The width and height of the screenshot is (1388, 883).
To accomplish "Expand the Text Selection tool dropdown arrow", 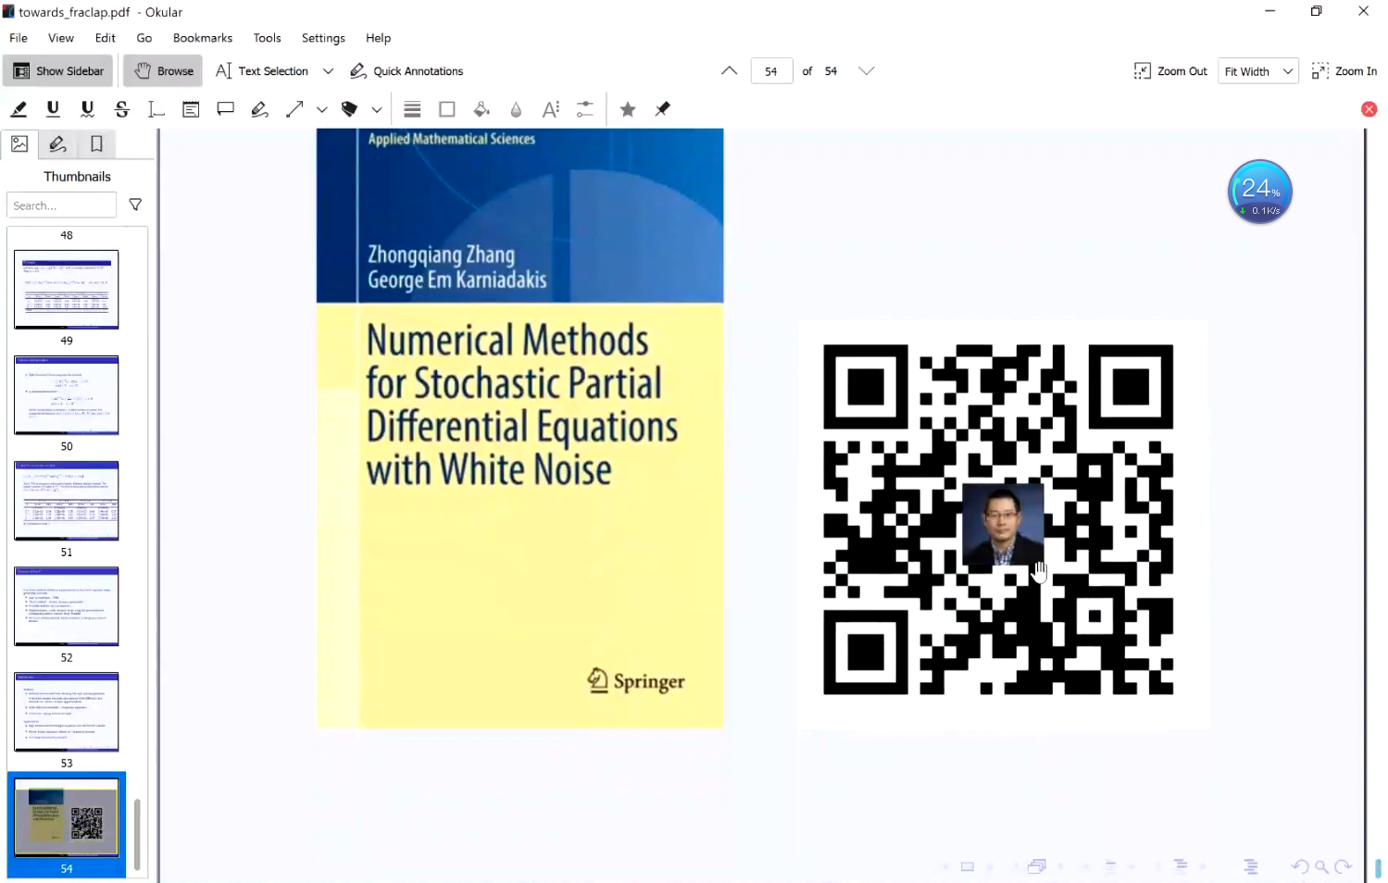I will click(x=328, y=71).
